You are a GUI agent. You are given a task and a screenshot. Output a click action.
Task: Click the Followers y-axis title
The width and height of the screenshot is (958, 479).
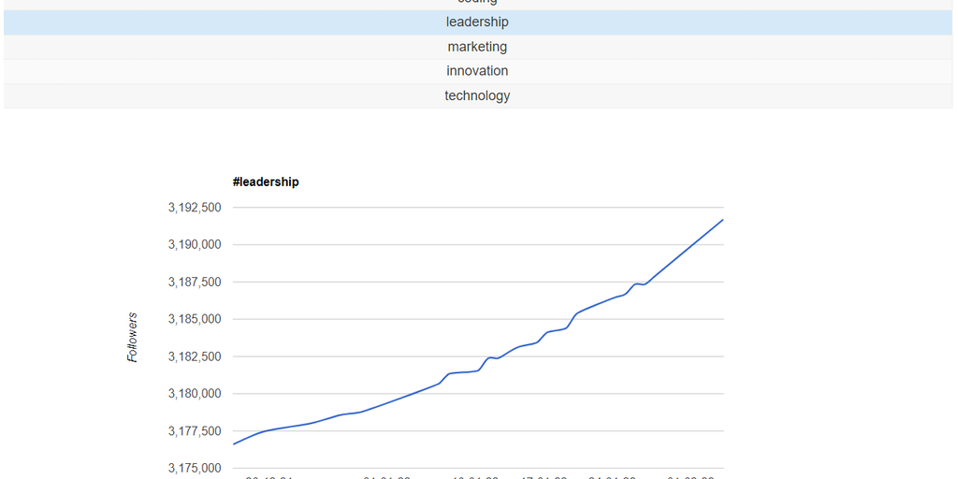click(133, 338)
